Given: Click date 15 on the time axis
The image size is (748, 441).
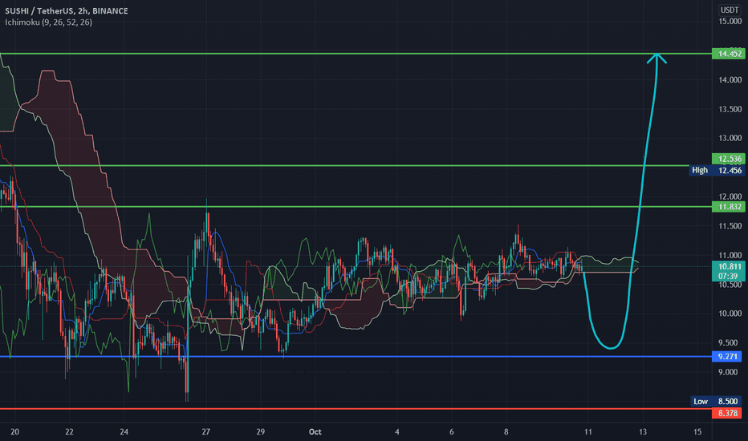Looking at the screenshot, I should pyautogui.click(x=697, y=432).
